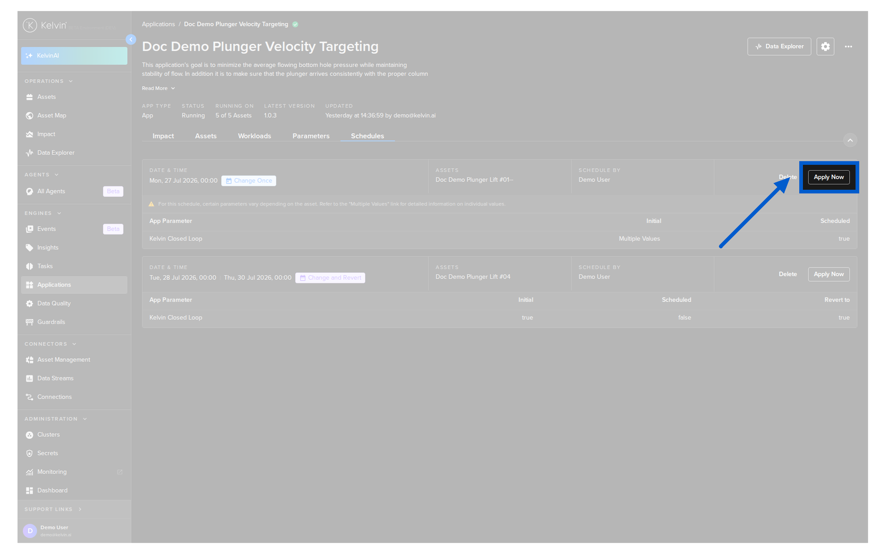This screenshot has height=554, width=886.
Task: Collapse the header with the chevron-up button
Action: point(850,140)
